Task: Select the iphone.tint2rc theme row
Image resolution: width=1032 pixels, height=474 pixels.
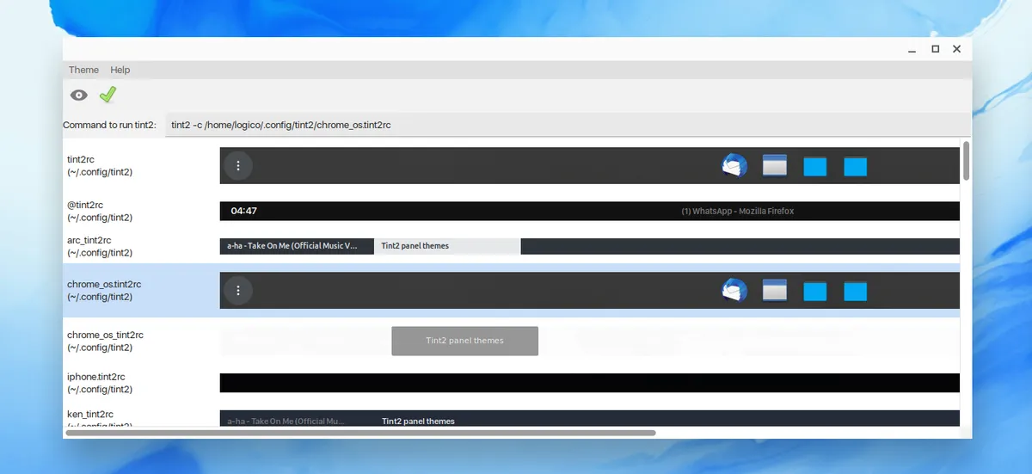Action: point(513,383)
